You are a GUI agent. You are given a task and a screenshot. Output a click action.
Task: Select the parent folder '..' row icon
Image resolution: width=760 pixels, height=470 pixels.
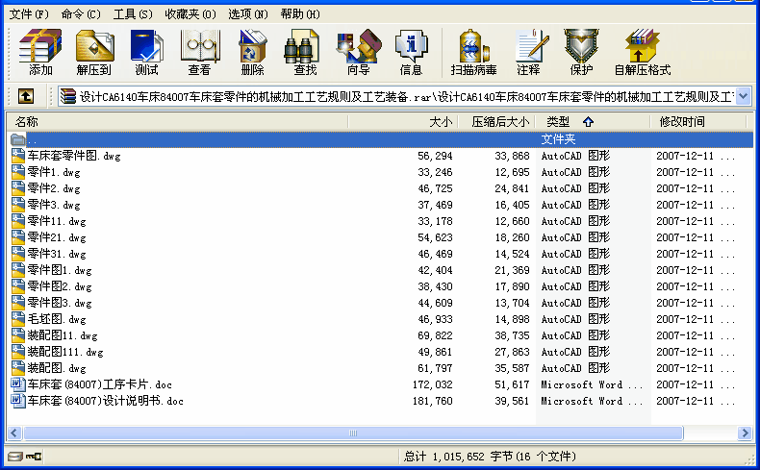pos(18,140)
